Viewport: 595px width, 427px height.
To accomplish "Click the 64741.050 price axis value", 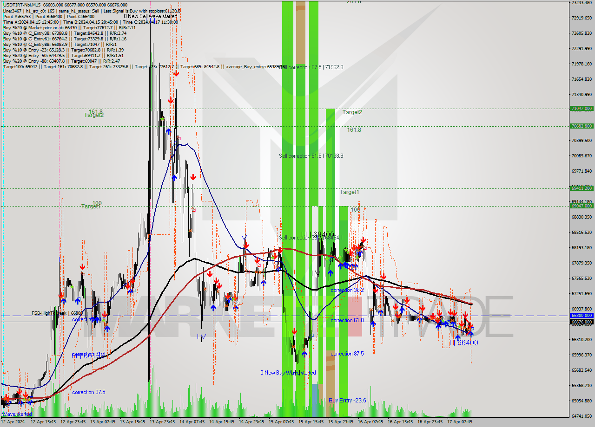I will pyautogui.click(x=582, y=416).
